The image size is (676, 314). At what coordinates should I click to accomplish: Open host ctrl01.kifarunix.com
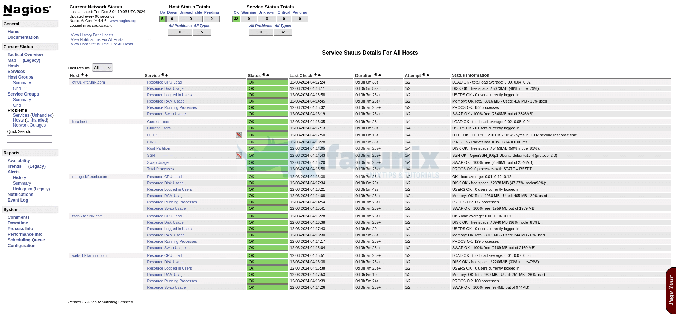88,82
